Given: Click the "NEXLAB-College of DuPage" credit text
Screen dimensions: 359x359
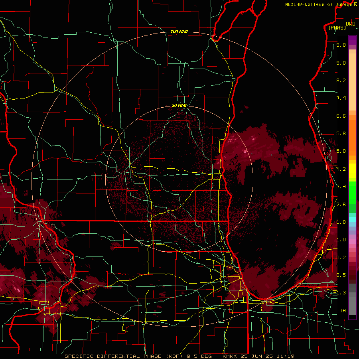Looking at the screenshot, I should click(x=319, y=4).
